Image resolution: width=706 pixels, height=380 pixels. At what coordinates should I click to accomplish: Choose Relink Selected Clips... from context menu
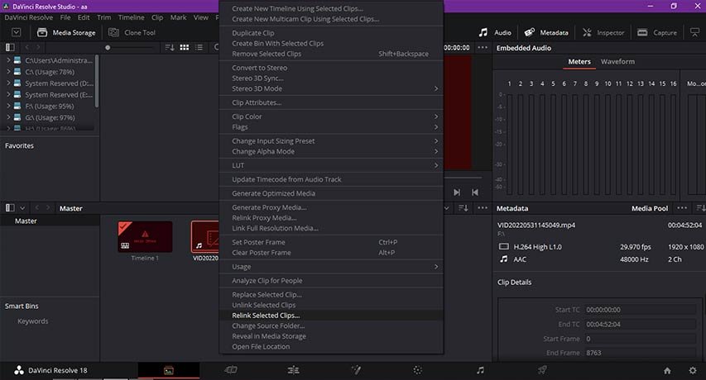coord(331,316)
